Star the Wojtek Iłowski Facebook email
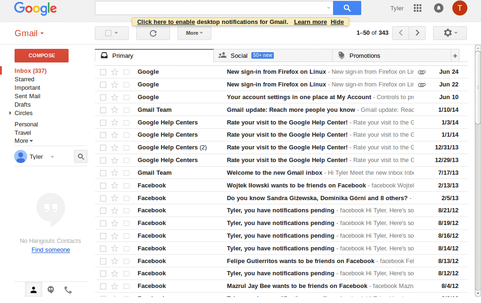 pyautogui.click(x=115, y=186)
